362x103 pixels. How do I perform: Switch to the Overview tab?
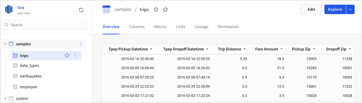111,27
